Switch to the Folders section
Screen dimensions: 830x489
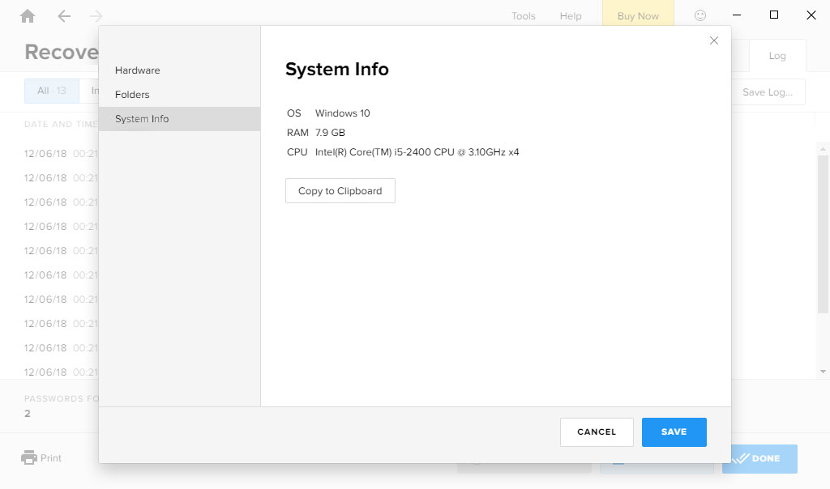132,95
